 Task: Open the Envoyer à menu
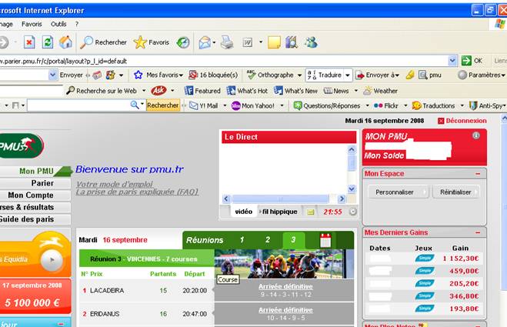377,75
